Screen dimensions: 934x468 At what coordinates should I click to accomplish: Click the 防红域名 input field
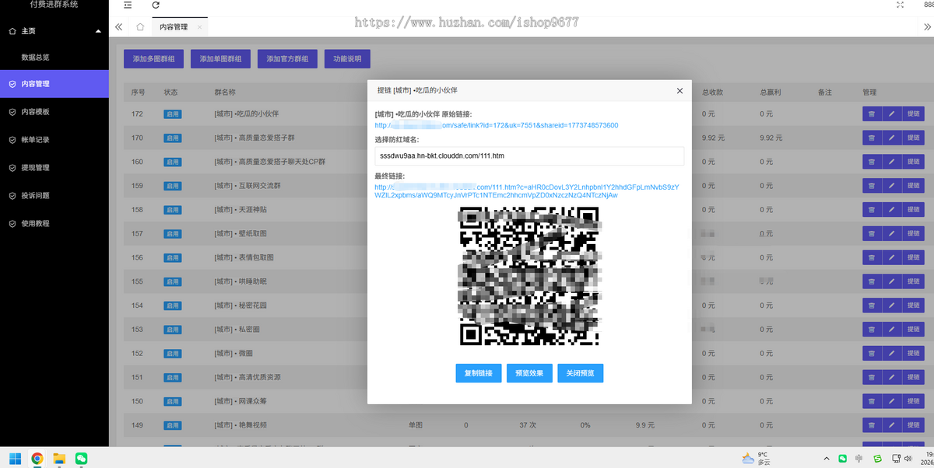pyautogui.click(x=529, y=156)
